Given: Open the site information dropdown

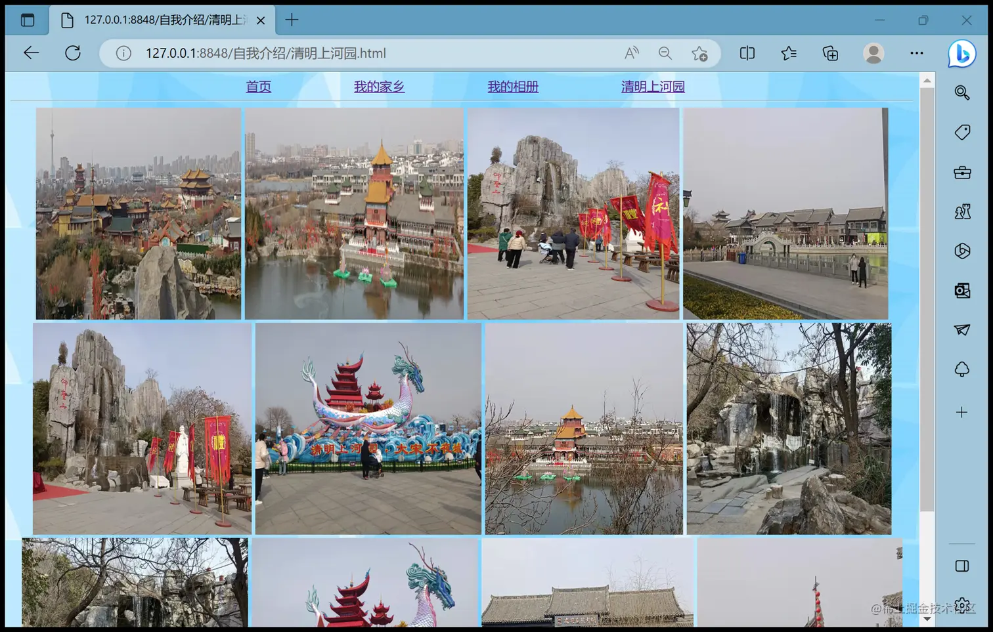Looking at the screenshot, I should [123, 53].
